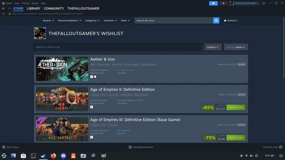Screen dimensions: 285x160
Task: Click the 3:31 AM clock
Action: tap(269, 156)
